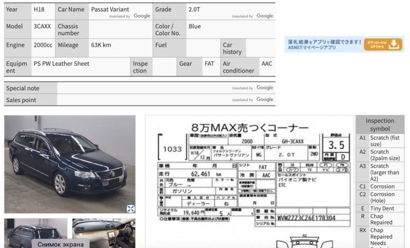Viewport: 410px width, 248px height.
Task: Click the C2 'Corrosion (Hole)' row
Action: point(380,198)
